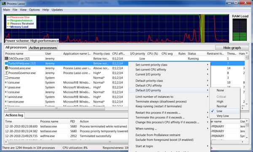Select the Actions log tab
This screenshot has height=152, width=253.
coord(14,115)
